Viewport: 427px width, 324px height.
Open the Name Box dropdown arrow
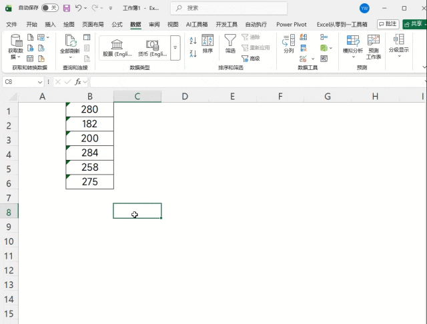click(x=40, y=82)
